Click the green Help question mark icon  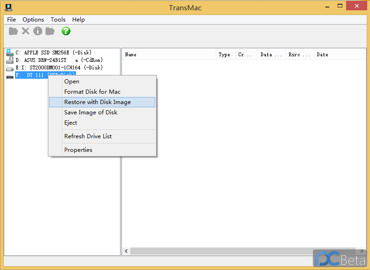point(66,31)
